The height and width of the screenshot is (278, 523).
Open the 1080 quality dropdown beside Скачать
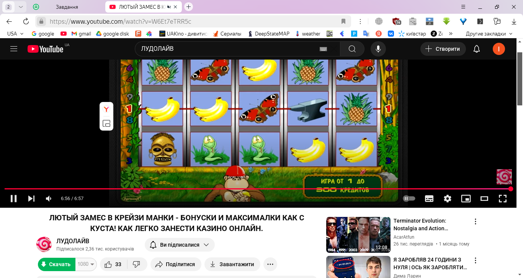tap(86, 264)
